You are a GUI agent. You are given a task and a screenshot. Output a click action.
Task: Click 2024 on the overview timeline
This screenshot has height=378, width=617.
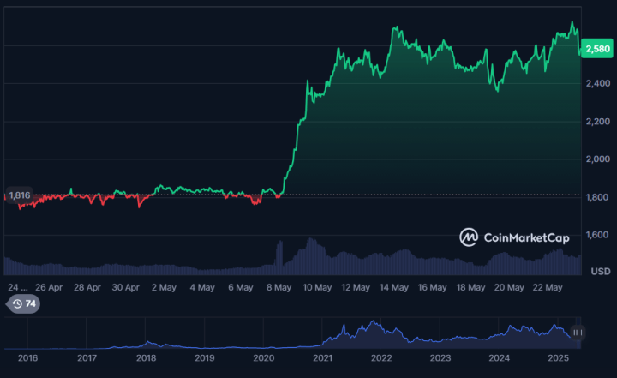499,357
